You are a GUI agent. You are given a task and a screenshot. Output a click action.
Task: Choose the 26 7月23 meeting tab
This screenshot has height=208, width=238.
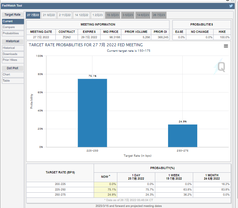(x=159, y=15)
